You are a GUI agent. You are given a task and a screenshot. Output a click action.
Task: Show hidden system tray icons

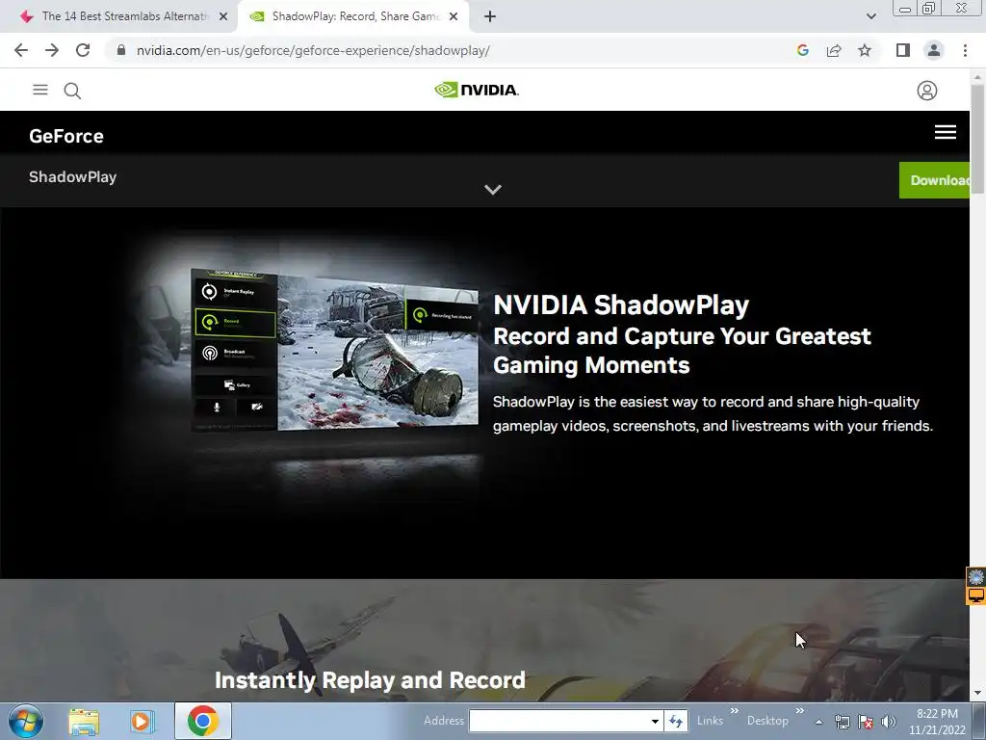coord(818,722)
